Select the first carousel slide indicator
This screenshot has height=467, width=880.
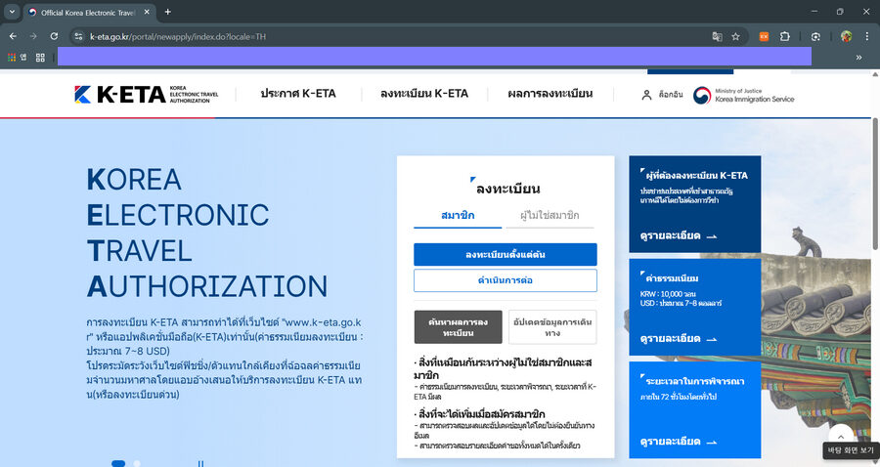click(118, 464)
